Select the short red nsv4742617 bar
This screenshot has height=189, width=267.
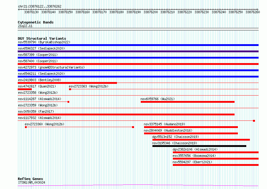tap(25, 89)
